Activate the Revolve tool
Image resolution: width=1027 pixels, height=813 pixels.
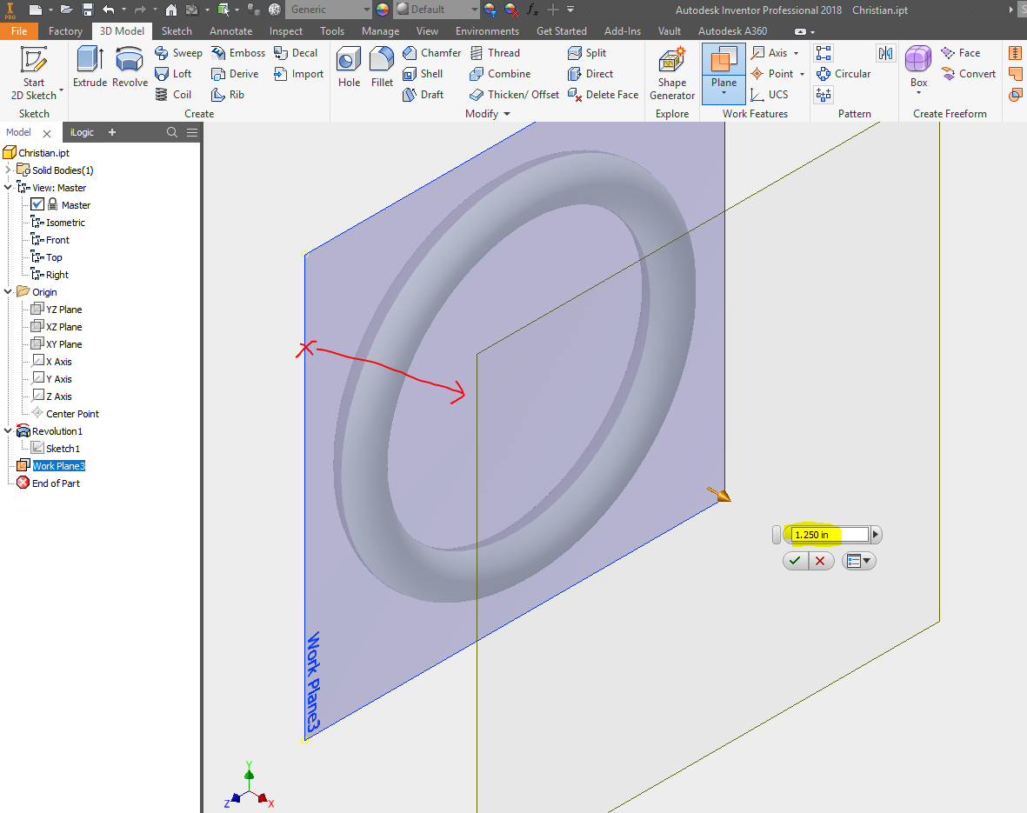point(130,68)
